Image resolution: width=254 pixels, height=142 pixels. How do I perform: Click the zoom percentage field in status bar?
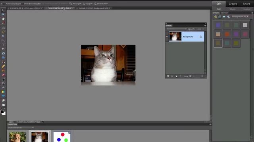tap(12, 122)
